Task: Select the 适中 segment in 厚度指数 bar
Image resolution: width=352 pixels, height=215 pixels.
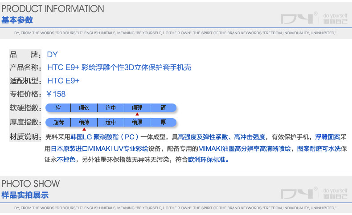Action: 111,122
